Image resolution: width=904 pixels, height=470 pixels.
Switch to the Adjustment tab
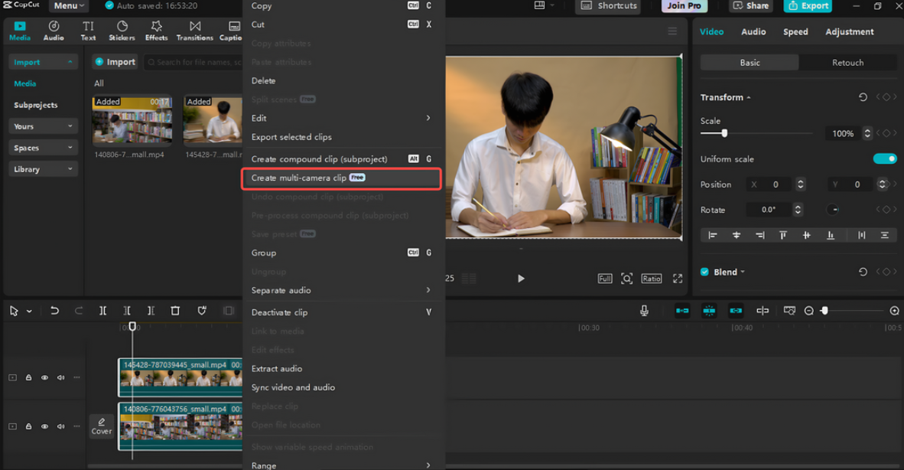click(849, 31)
